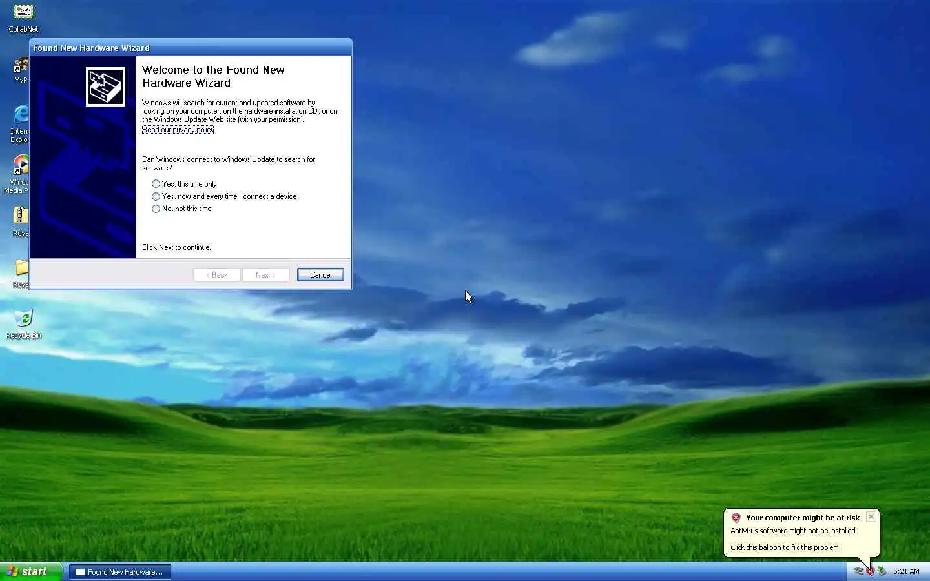The height and width of the screenshot is (581, 930).
Task: Close the security warning balloon
Action: (x=871, y=516)
